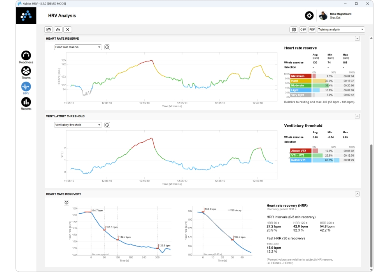The image size is (389, 272).
Task: Click the HRR 120 s value 42.0 bpm
Action: [300, 227]
